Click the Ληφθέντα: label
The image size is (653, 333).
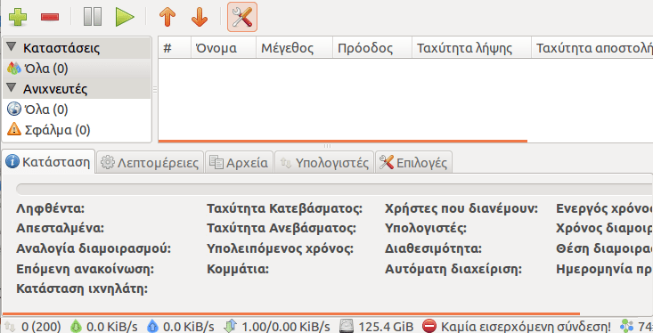tap(51, 208)
